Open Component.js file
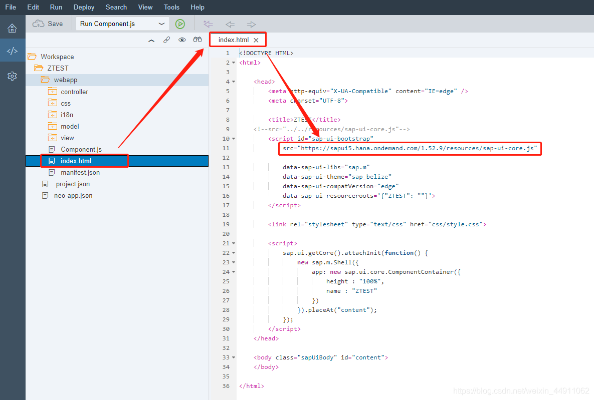594x400 pixels. point(81,150)
